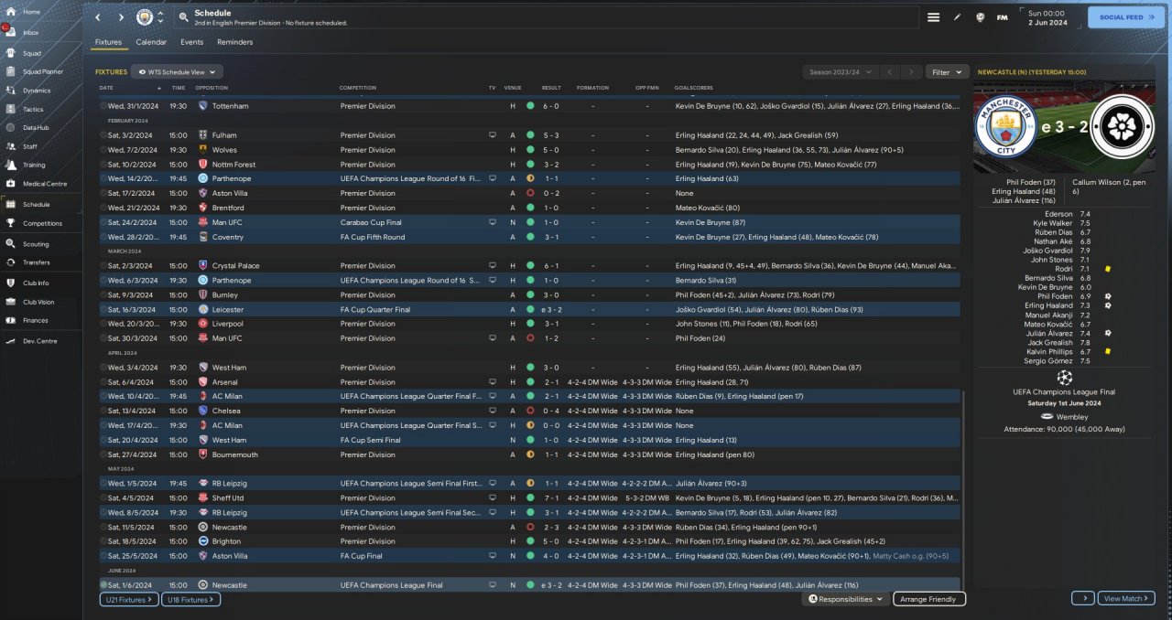Viewport: 1172px width, 620px height.
Task: Open the Scouting magnifier icon
Action: (x=11, y=244)
